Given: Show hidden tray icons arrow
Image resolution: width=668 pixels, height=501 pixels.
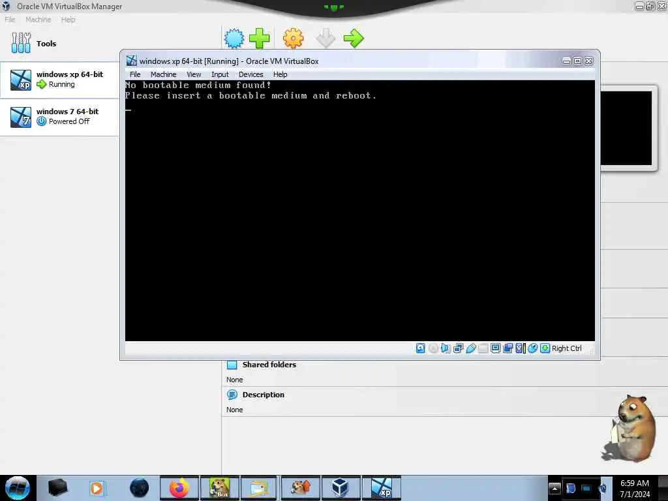Looking at the screenshot, I should 554,488.
